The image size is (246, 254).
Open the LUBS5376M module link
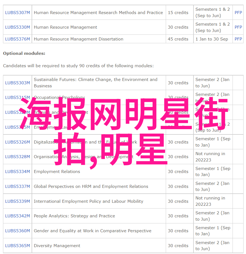click(x=18, y=39)
